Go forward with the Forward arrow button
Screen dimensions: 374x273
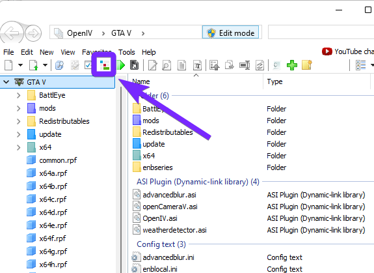coord(33,33)
